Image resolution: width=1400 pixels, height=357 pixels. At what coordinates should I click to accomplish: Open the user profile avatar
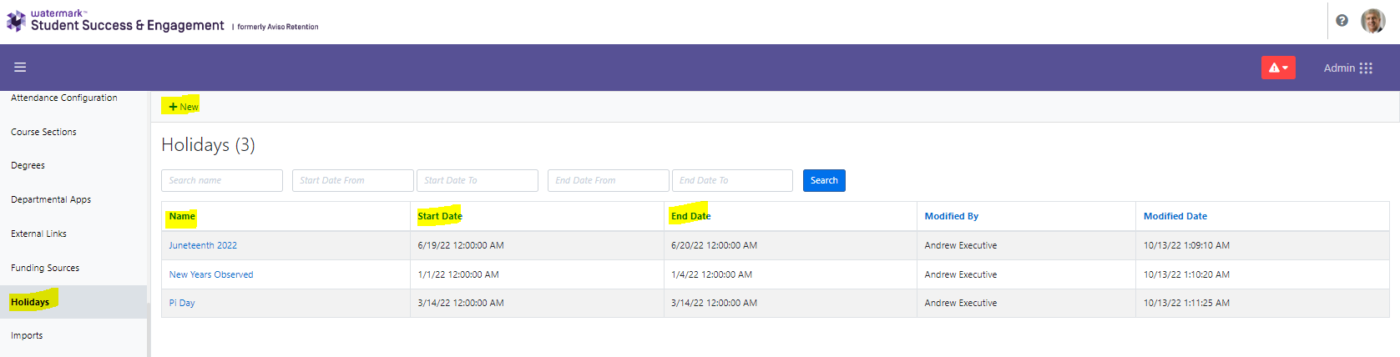(1372, 21)
